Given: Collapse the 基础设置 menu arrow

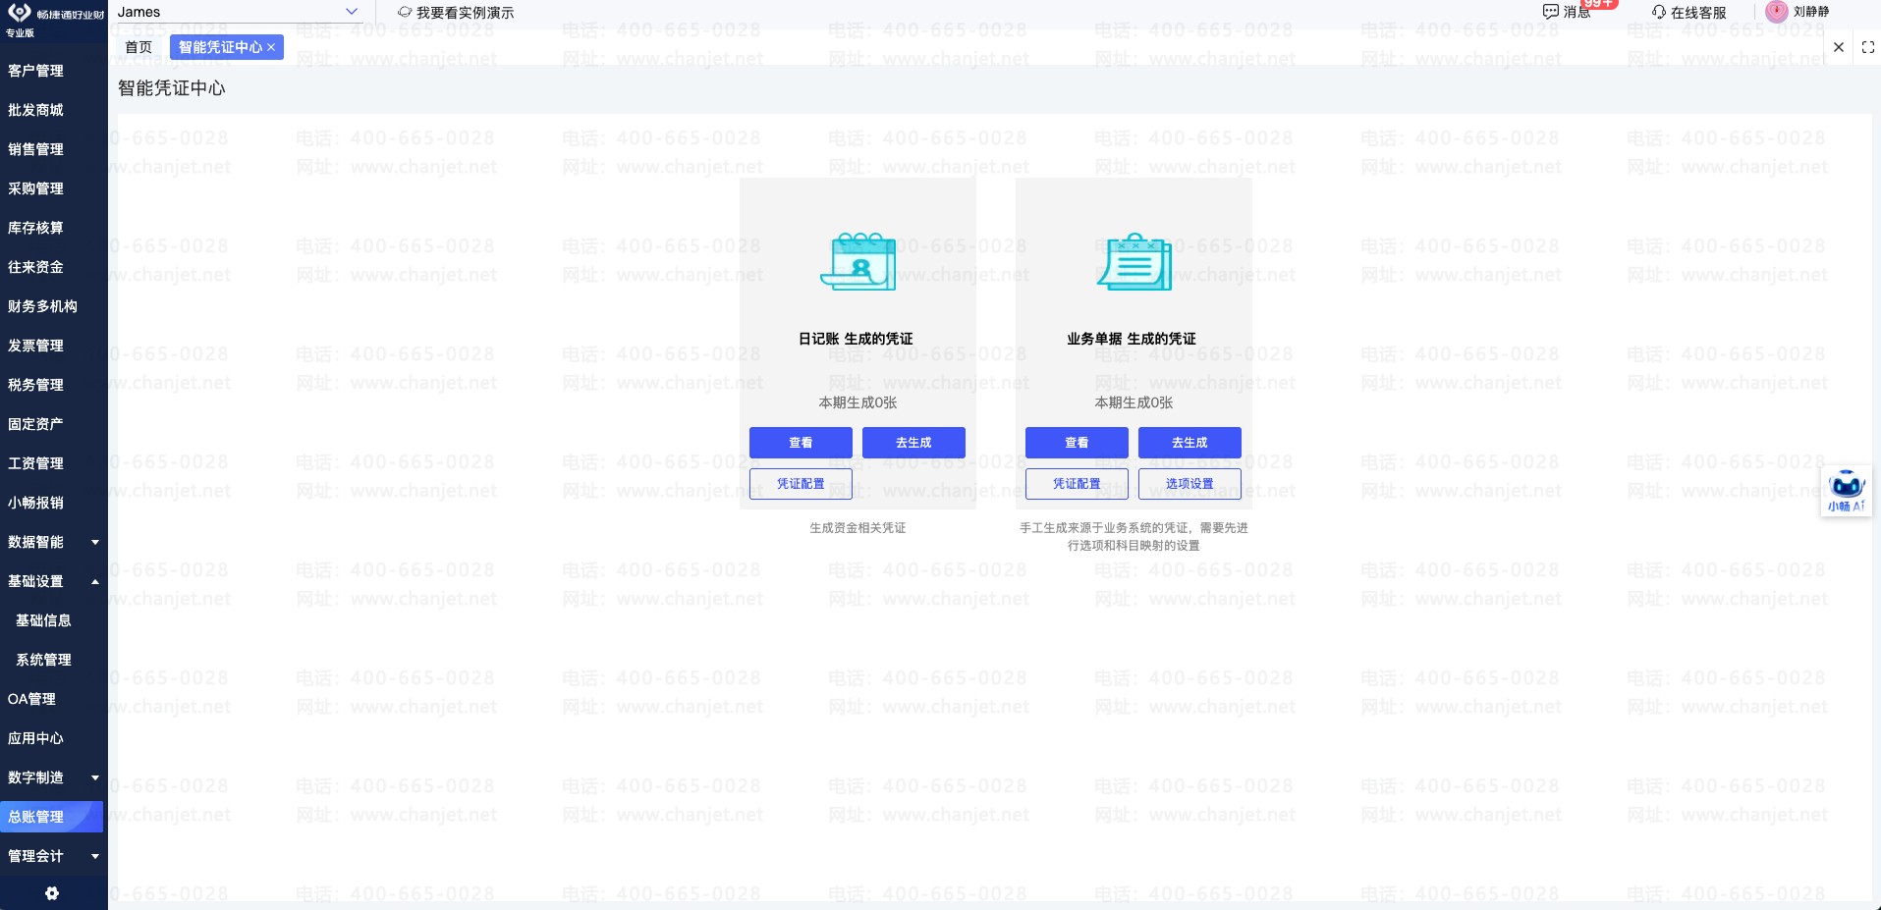Looking at the screenshot, I should (x=95, y=581).
